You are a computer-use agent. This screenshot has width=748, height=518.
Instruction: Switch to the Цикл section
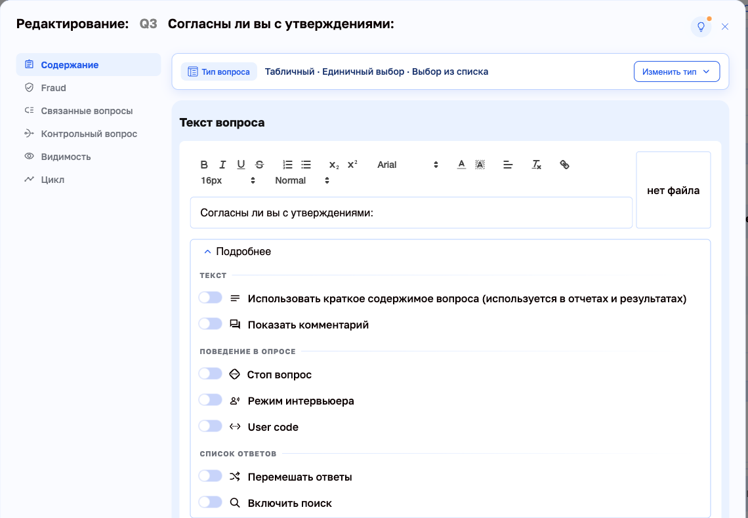(89, 180)
